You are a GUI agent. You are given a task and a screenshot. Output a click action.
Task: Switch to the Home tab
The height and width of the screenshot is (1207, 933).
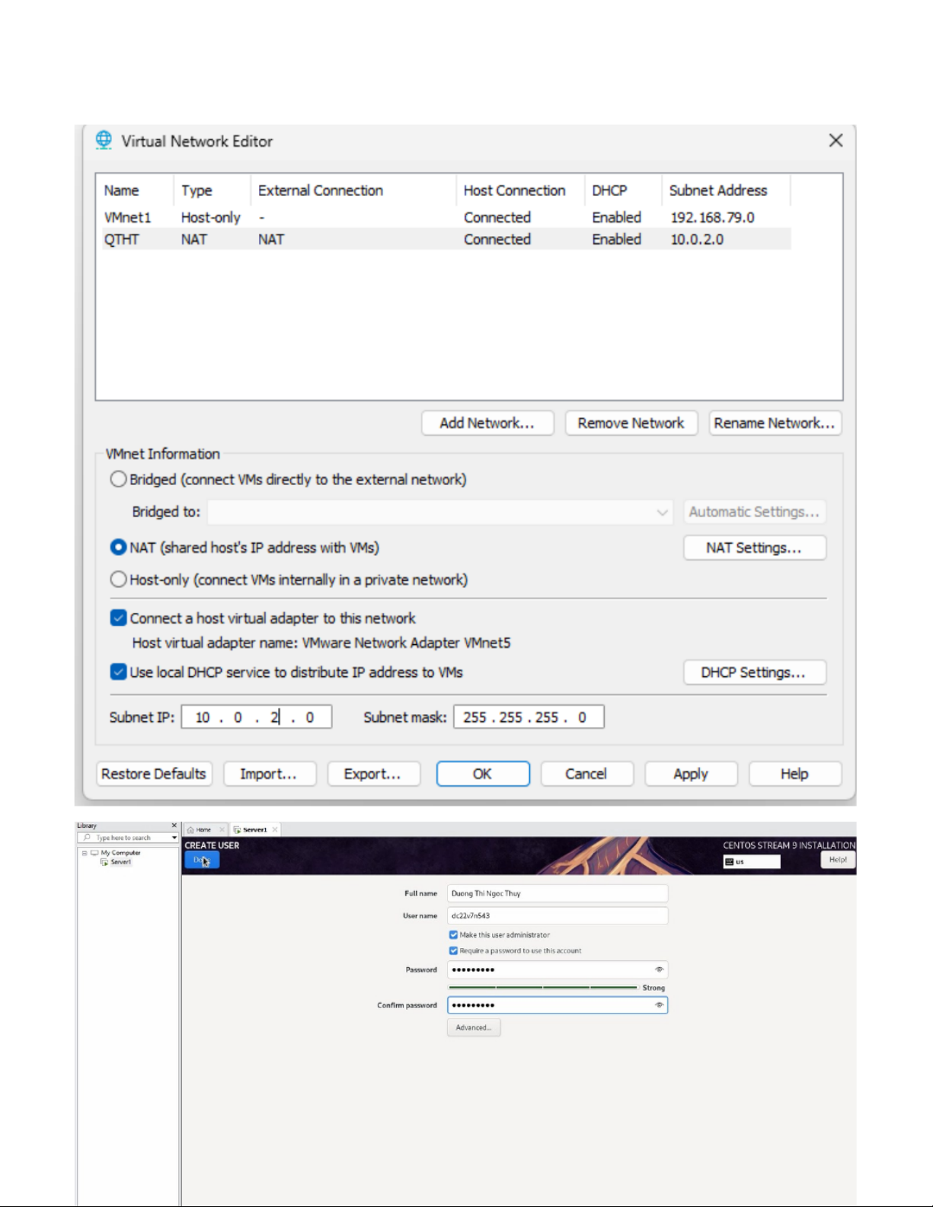point(203,829)
